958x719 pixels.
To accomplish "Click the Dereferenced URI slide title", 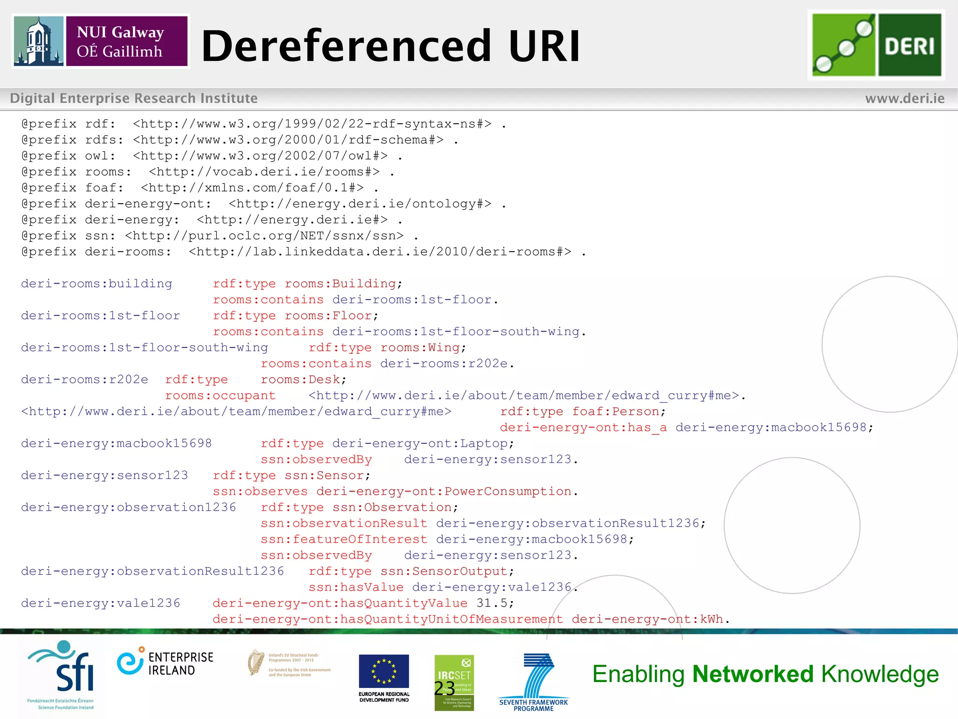I will [x=391, y=45].
